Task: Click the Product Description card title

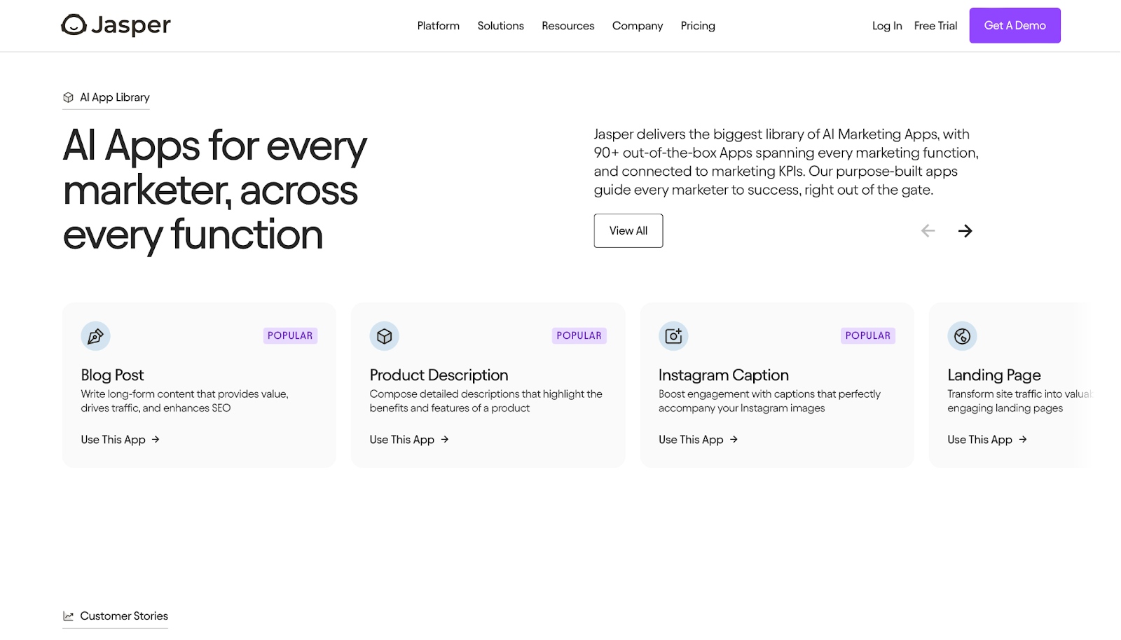Action: [x=439, y=375]
